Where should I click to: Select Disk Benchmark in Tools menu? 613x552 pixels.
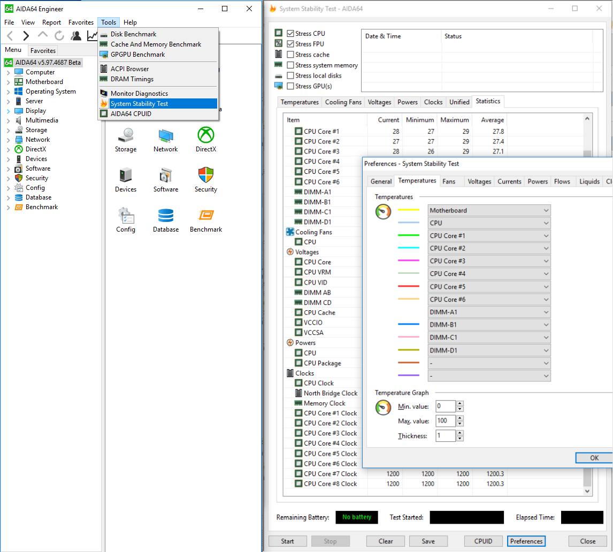pos(158,34)
